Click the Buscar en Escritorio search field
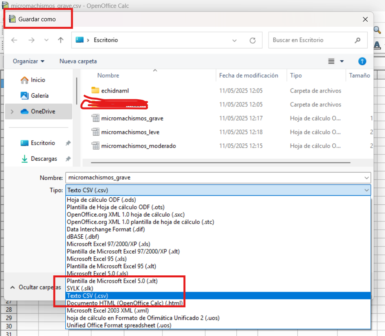Image resolution: width=385 pixels, height=336 pixels. coord(318,40)
